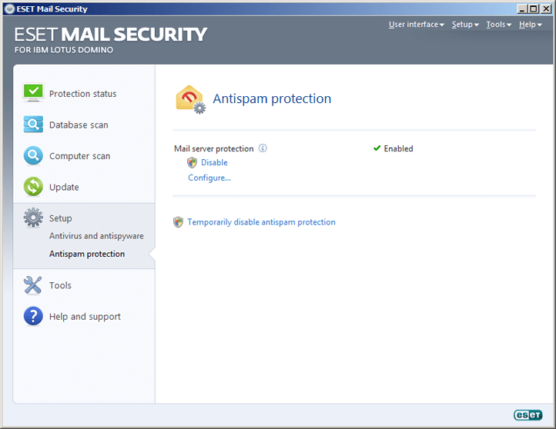The height and width of the screenshot is (429, 556).
Task: Click Temporarily disable antispam protection link
Action: pos(261,222)
